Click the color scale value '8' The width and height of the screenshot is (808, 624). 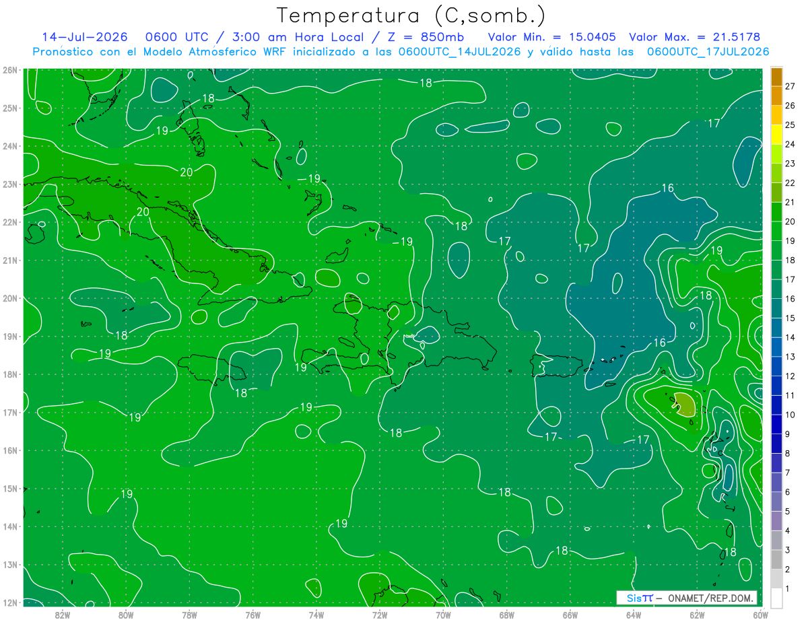[x=787, y=453]
